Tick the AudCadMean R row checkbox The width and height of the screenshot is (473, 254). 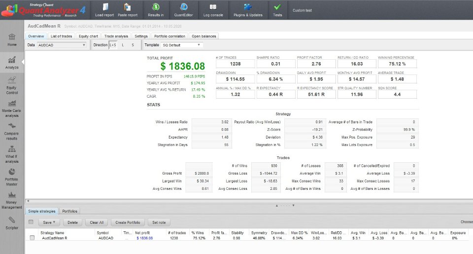point(33,238)
